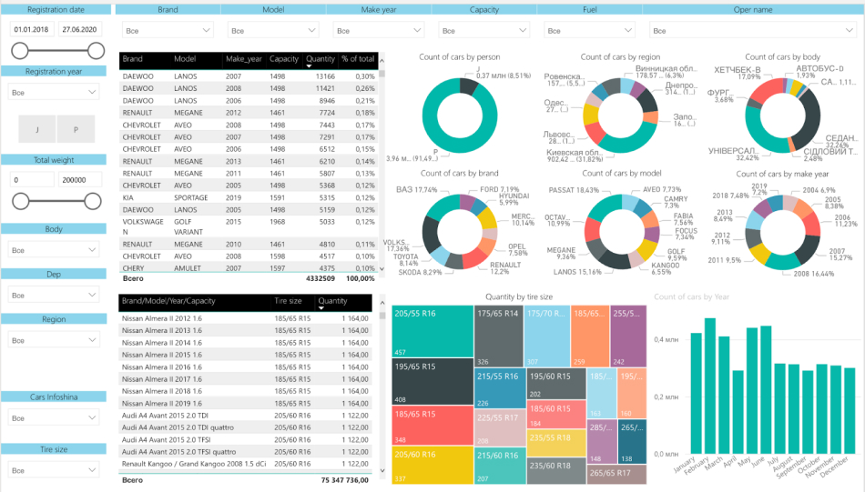Sort tire table by Tire size header

click(x=288, y=301)
